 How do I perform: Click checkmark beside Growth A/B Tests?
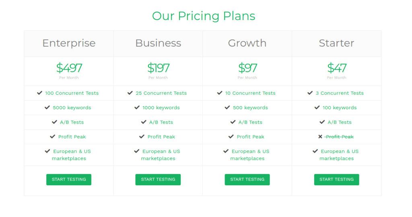(233, 122)
